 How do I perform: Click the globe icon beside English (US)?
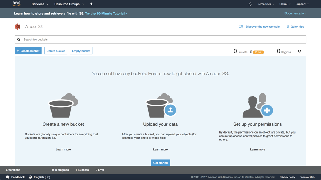(x=30, y=177)
